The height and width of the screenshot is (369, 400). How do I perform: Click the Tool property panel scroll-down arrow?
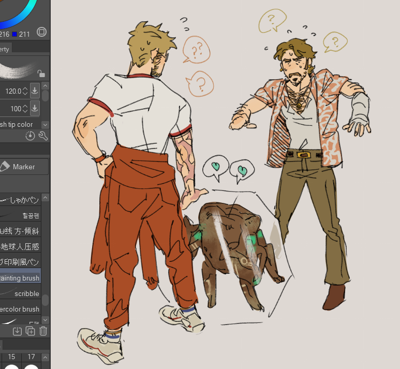[45, 125]
